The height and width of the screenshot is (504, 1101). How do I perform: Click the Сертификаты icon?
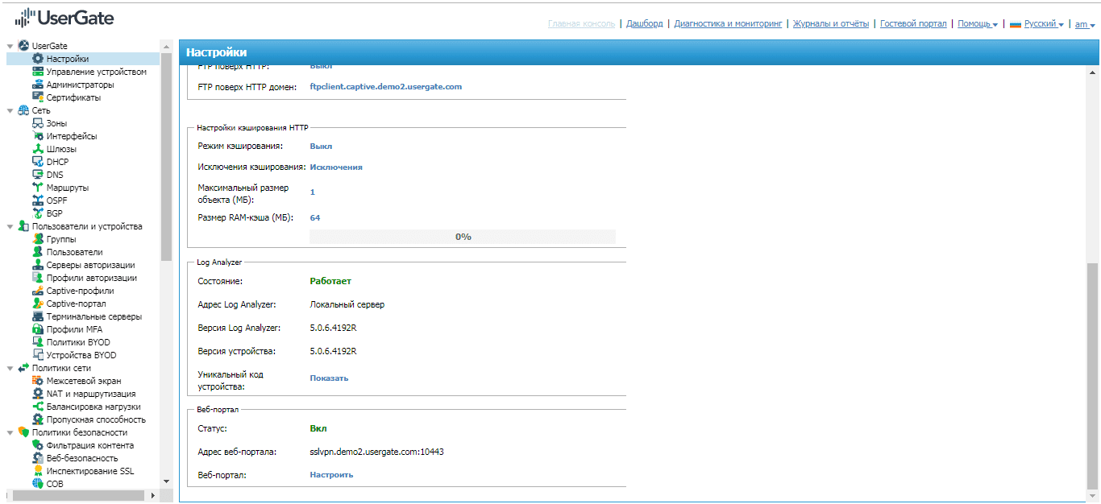pos(38,97)
